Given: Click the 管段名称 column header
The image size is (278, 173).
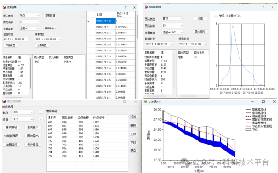Looking at the screenshot, I should coord(68,117).
